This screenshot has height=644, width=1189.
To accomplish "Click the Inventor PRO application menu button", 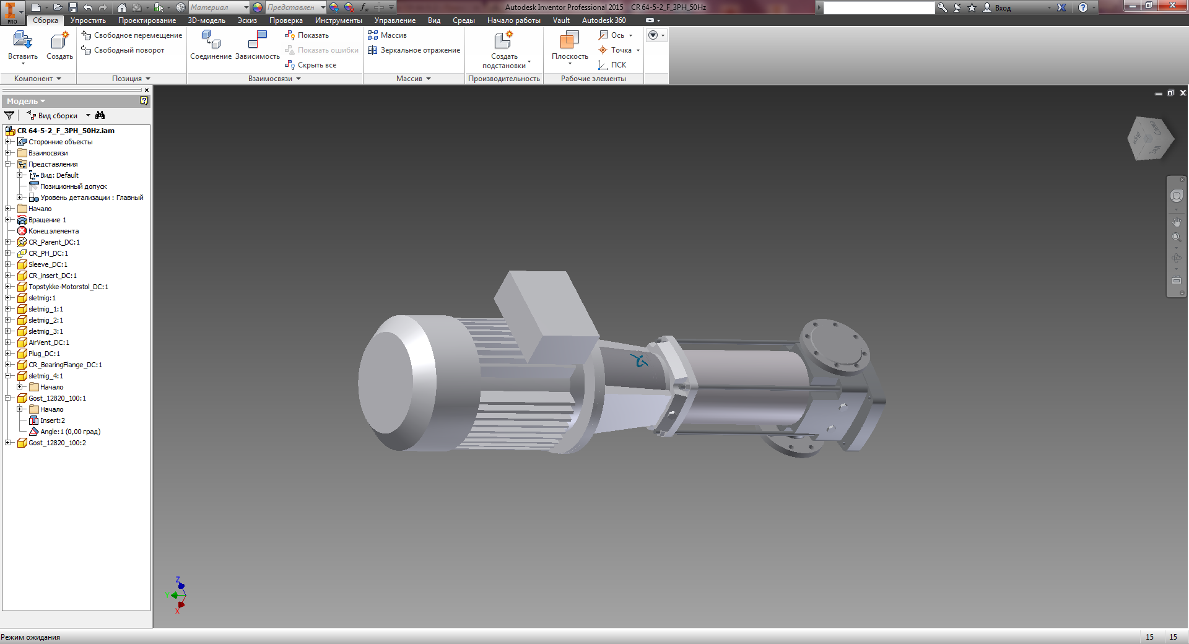I will point(12,12).
